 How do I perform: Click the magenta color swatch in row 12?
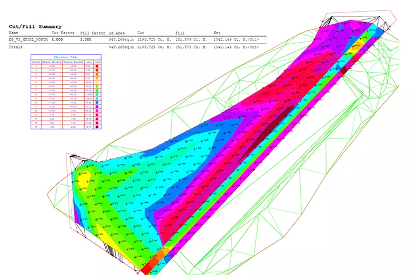coord(97,111)
